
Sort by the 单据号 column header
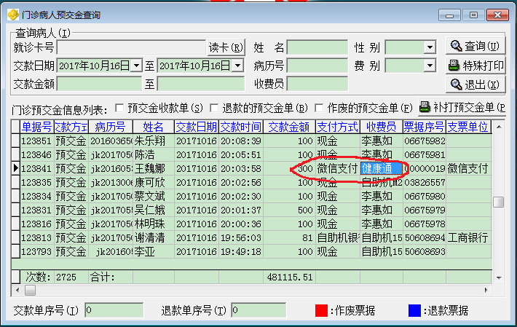(36, 127)
